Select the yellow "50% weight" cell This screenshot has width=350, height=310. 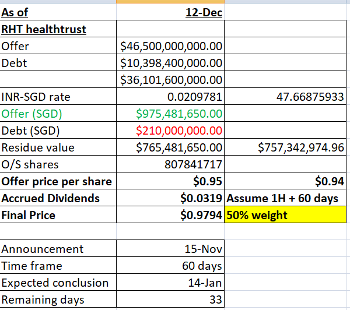[287, 215]
